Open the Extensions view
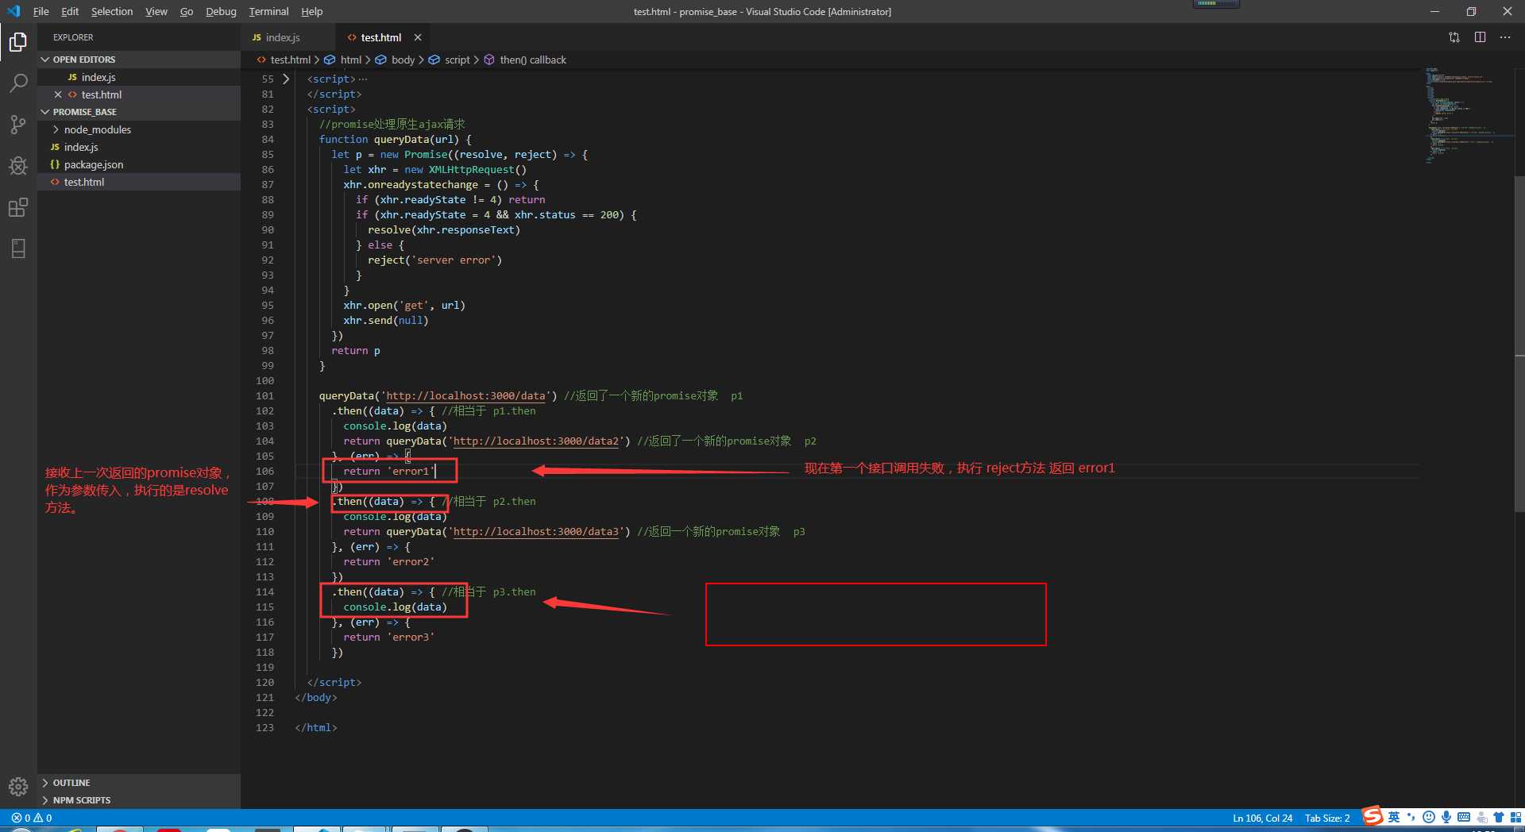This screenshot has height=832, width=1525. pos(18,207)
